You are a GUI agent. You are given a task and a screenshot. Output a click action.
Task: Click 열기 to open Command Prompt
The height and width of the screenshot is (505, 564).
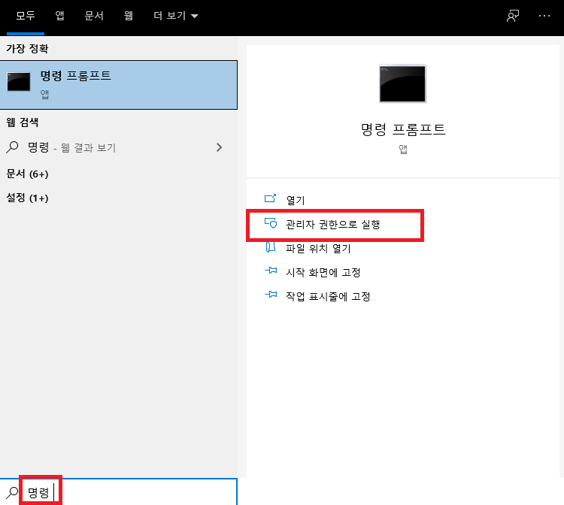pos(296,200)
